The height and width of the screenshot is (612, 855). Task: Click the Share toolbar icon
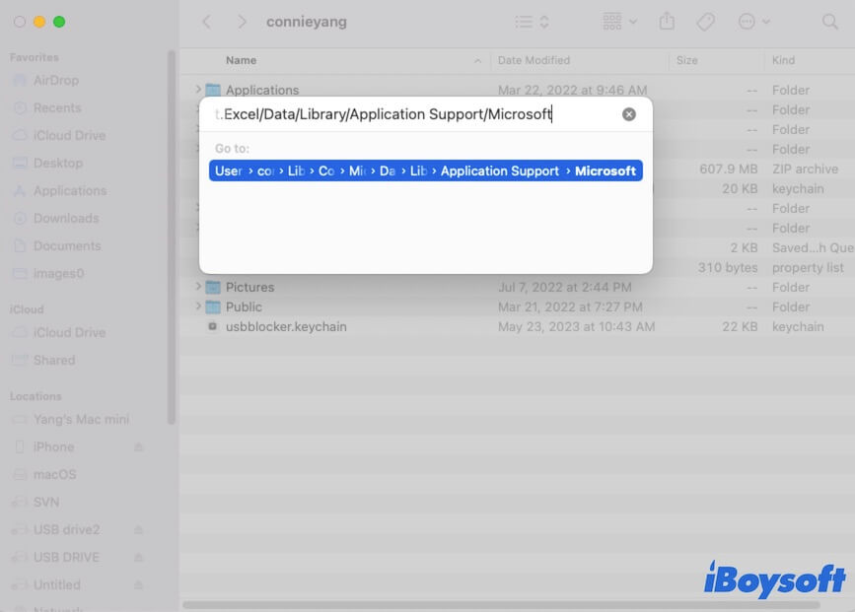click(667, 22)
